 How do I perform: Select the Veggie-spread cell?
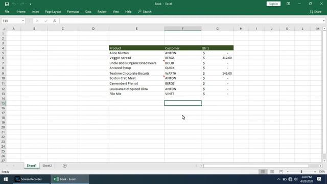(136, 58)
